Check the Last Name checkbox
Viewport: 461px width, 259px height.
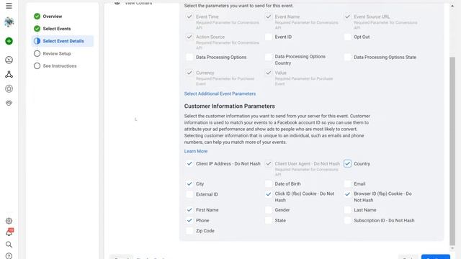tap(347, 210)
